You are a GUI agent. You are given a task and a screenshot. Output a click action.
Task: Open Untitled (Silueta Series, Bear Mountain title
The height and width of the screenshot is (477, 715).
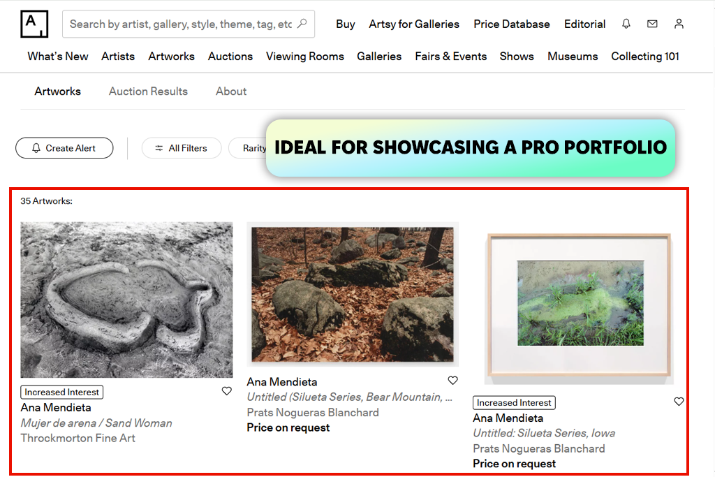[x=349, y=397]
